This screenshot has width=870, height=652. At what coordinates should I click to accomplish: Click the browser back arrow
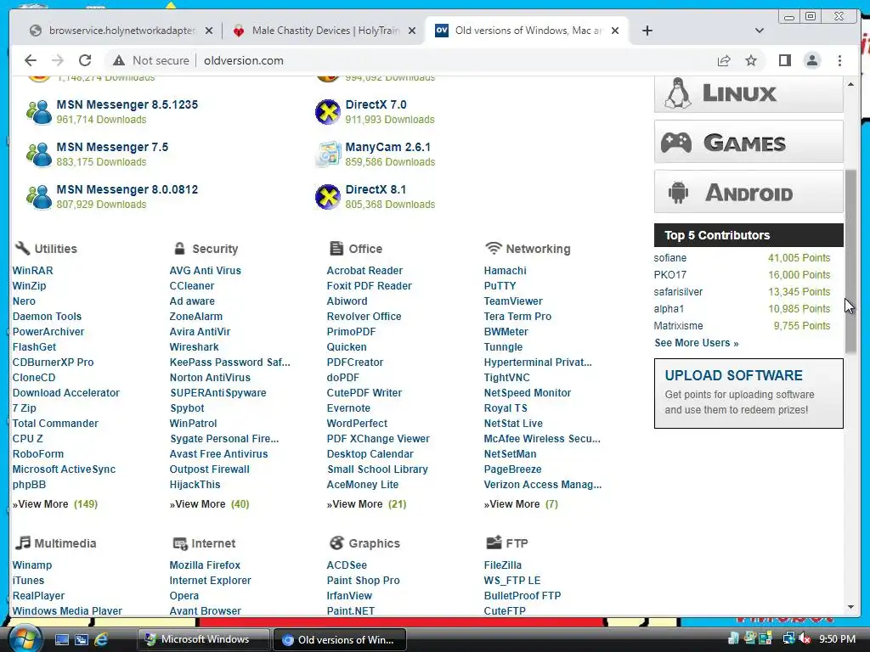pos(31,60)
